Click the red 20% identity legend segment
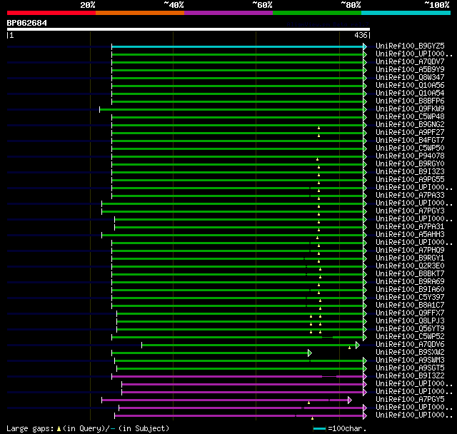The image size is (457, 434). [x=51, y=13]
